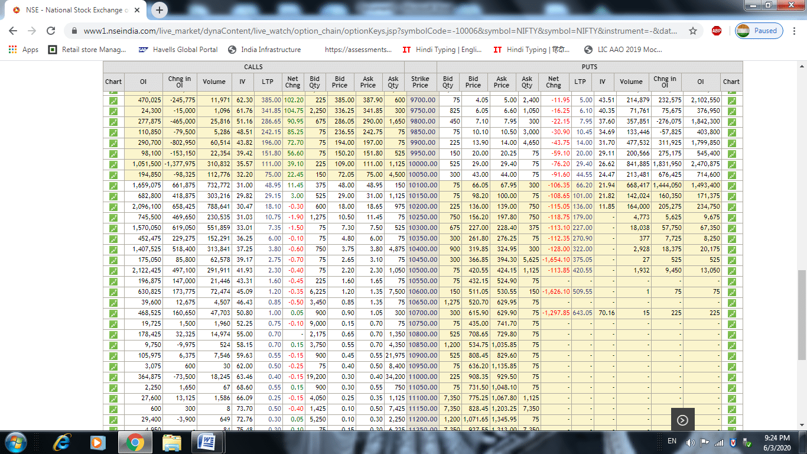Click the address bar URL field

[x=380, y=31]
